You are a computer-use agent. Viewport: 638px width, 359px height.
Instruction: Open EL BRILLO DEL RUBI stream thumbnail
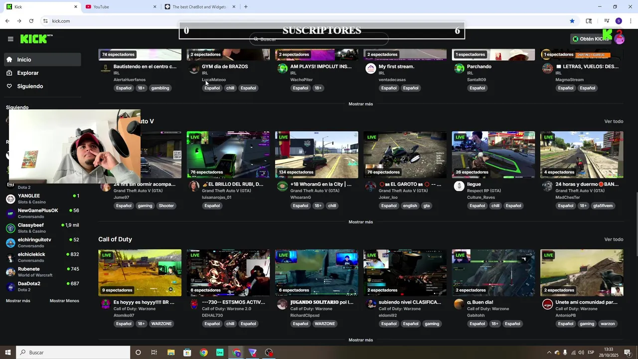tap(228, 155)
